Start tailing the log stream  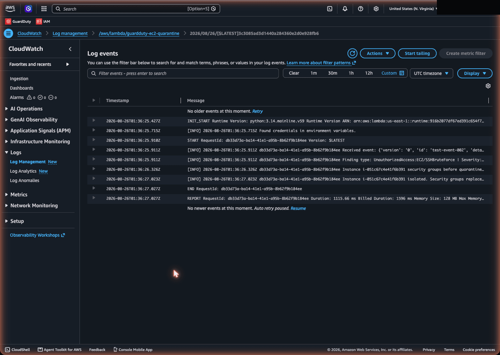pos(417,53)
